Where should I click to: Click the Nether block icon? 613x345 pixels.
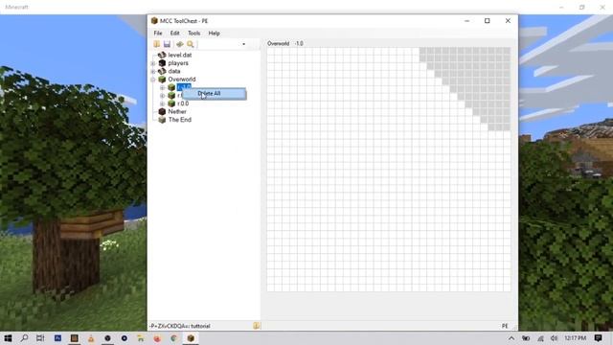[162, 111]
